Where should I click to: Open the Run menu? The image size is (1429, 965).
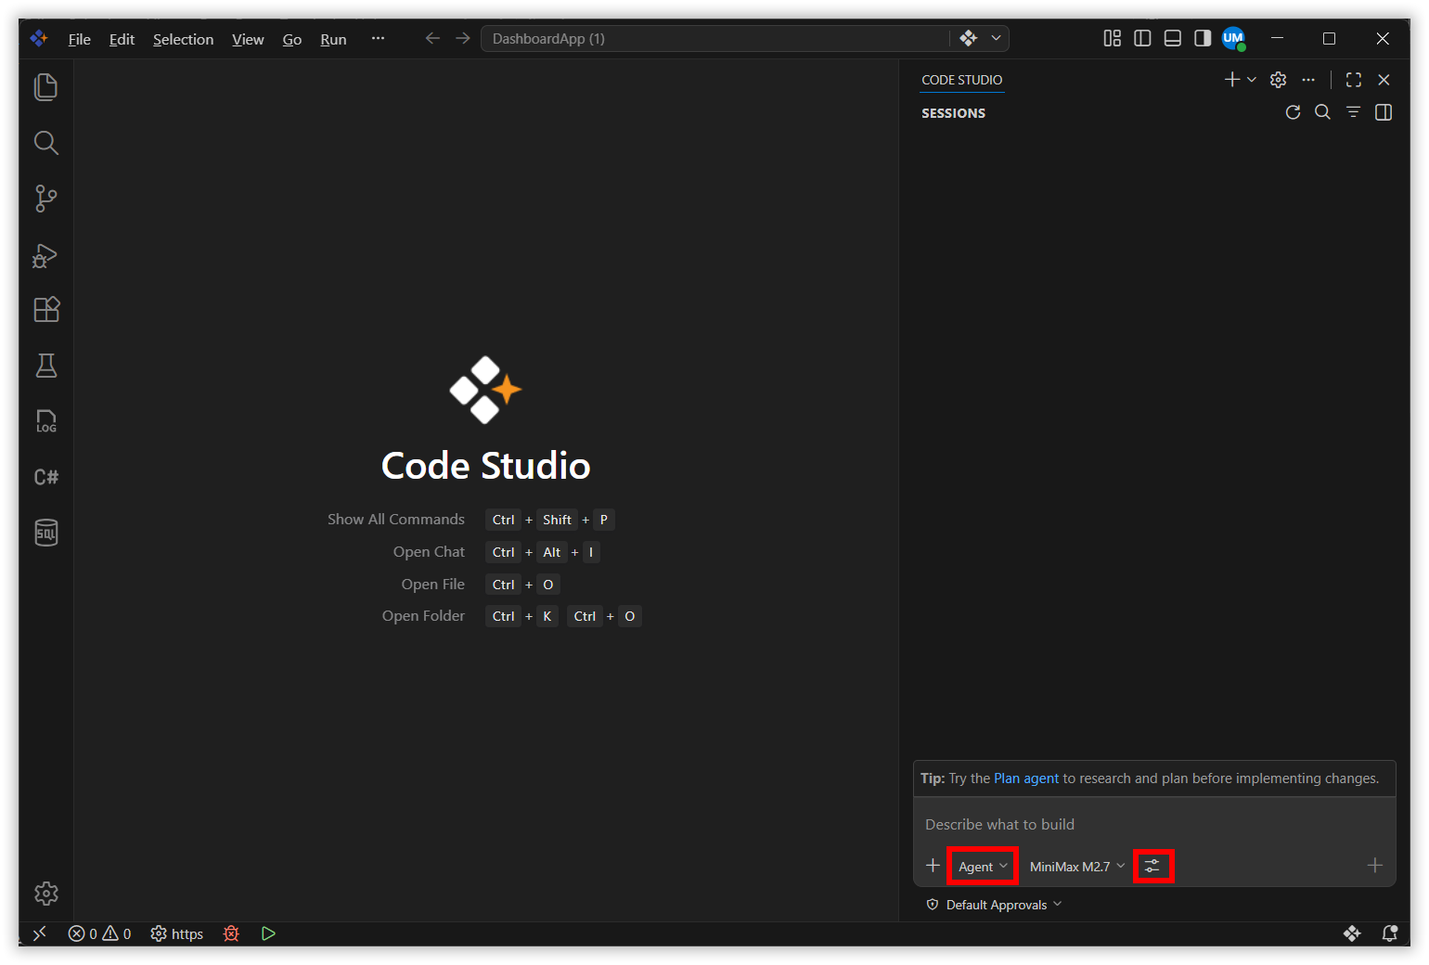point(333,39)
